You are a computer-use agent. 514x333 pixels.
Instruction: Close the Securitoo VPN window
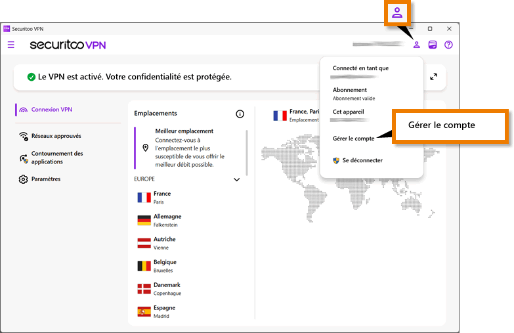pyautogui.click(x=449, y=29)
